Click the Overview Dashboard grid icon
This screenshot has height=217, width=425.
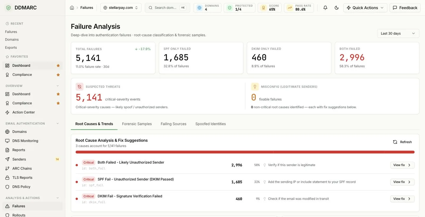tap(7, 94)
